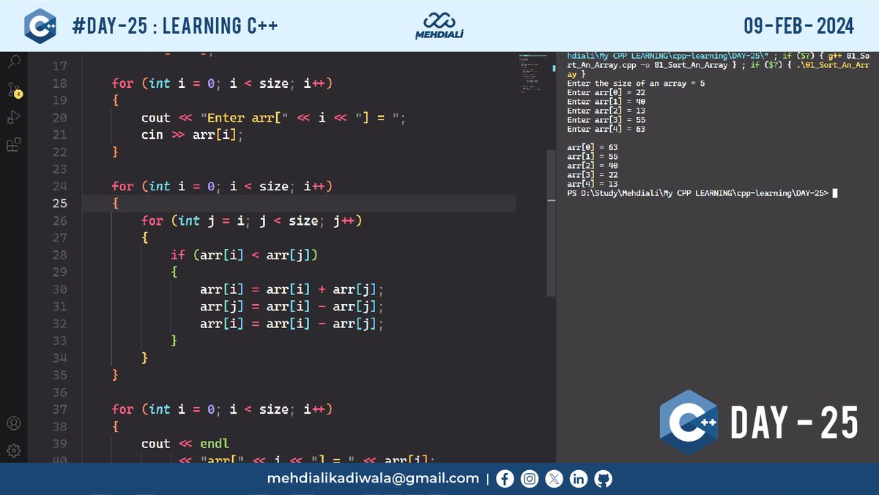Click 'arr[i] = arr[i] + arr[j];' line

292,289
